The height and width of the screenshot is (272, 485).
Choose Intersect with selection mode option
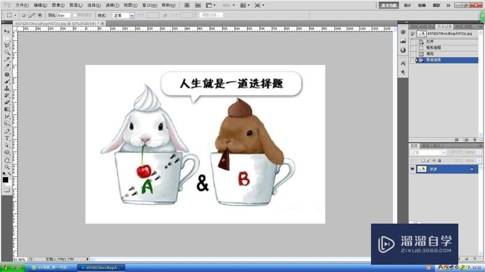pos(40,15)
